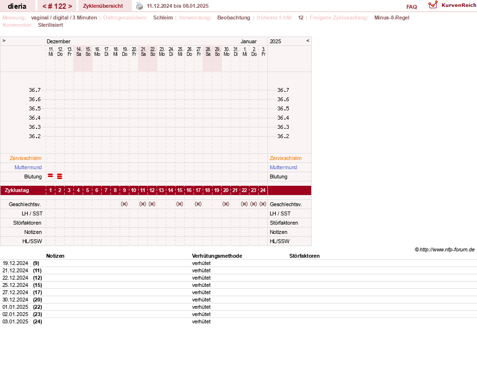Click intercourse marker on cycle day 9

pos(124,204)
